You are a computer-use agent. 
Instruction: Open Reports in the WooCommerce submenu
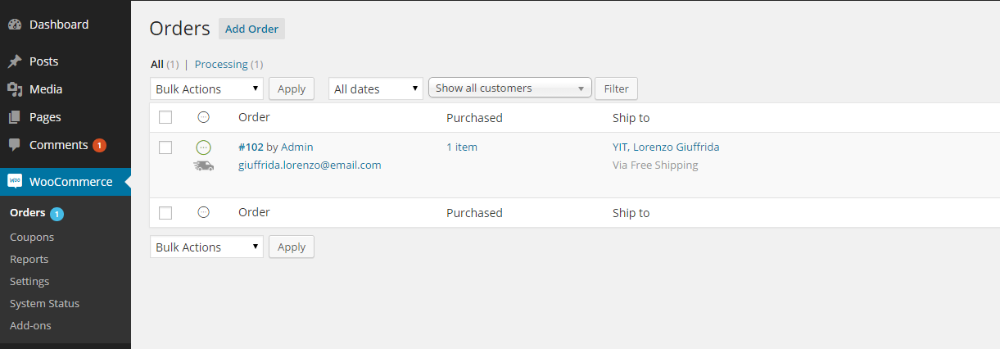(x=29, y=259)
